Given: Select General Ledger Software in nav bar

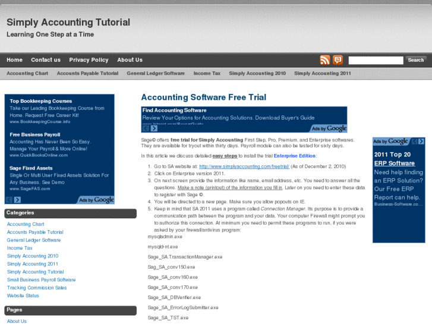Looking at the screenshot, I should [x=156, y=73].
